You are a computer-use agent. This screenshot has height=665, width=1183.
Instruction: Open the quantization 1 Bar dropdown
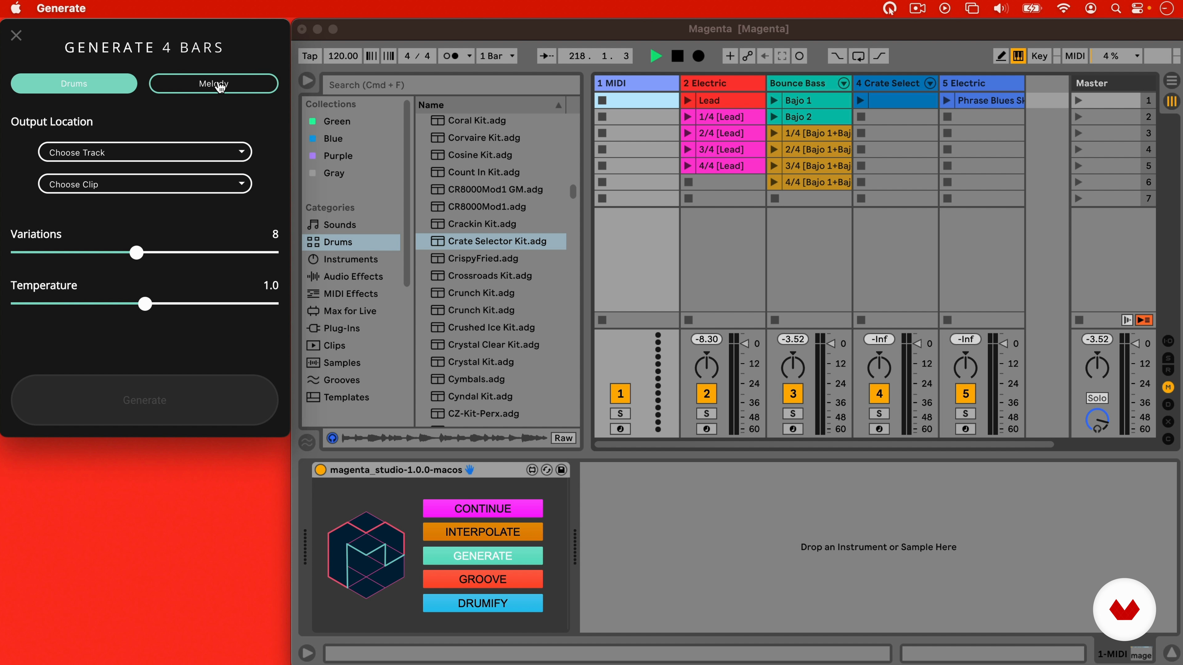497,56
